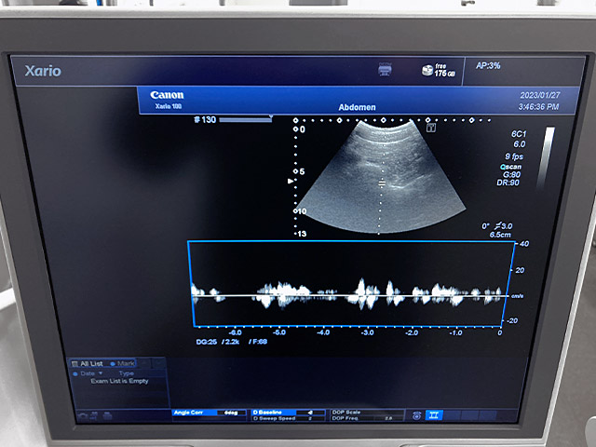Click the Canon logo in header
596x447 pixels.
[167, 95]
